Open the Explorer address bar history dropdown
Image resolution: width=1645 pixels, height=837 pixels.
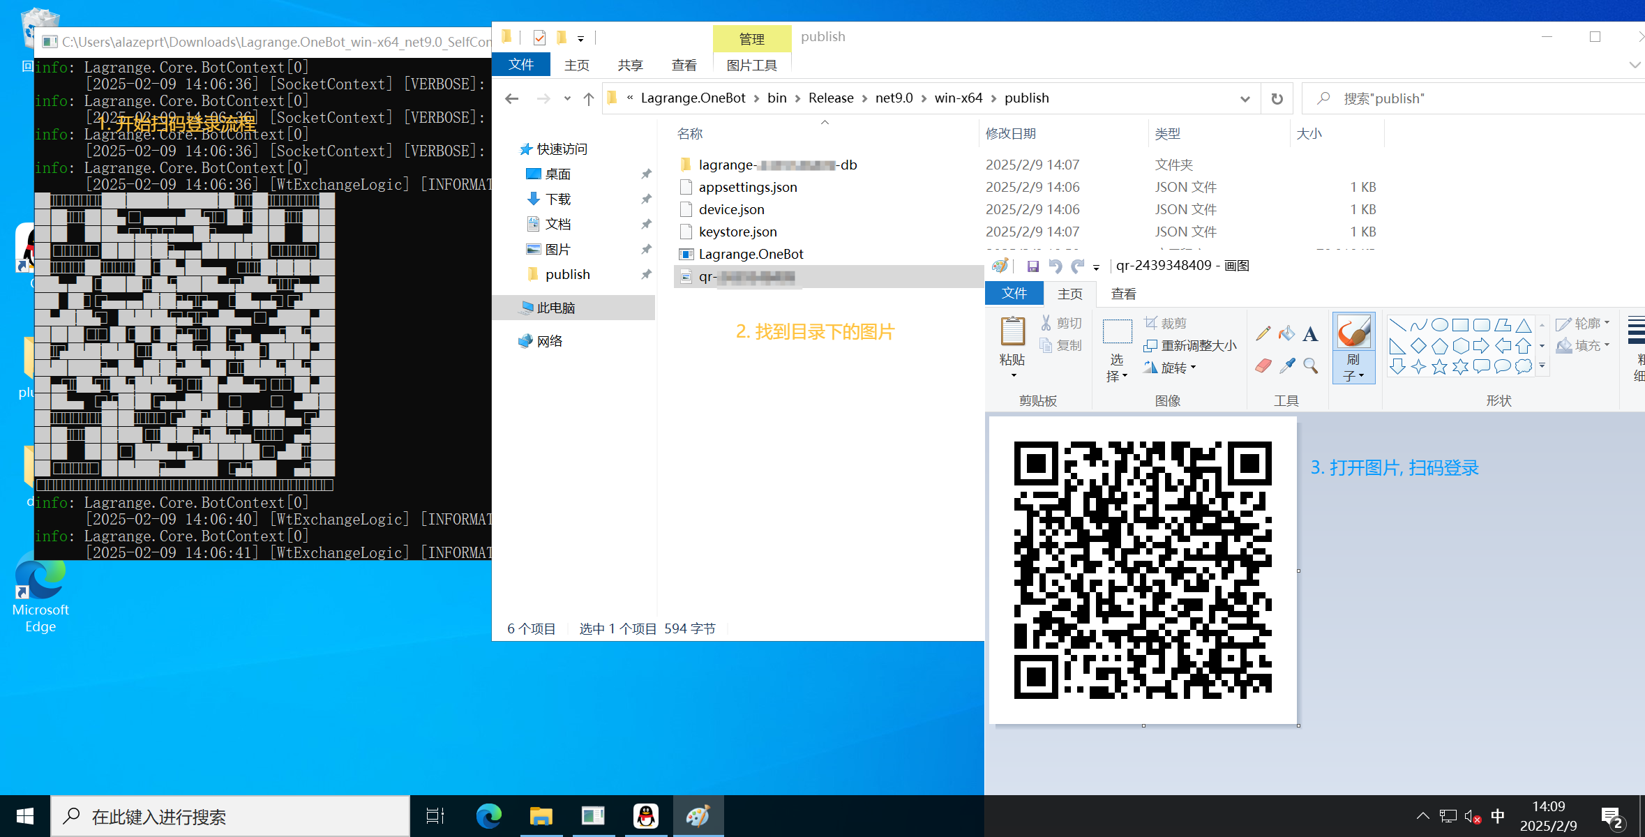click(x=1245, y=99)
